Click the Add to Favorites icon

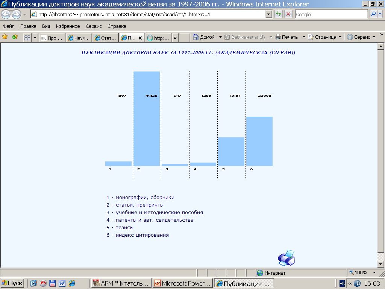pos(15,37)
